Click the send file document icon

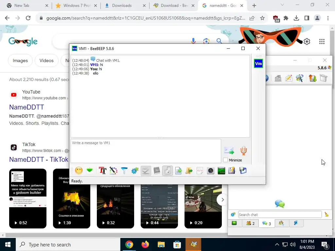pos(178,171)
